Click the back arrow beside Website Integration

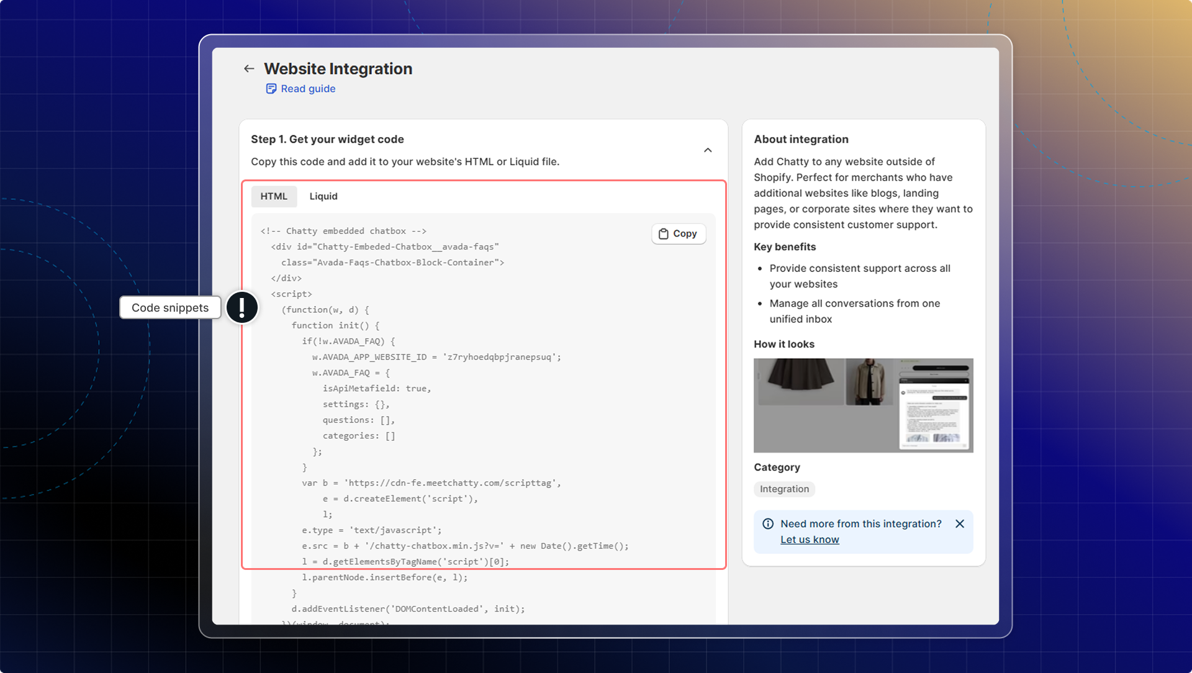pos(249,69)
